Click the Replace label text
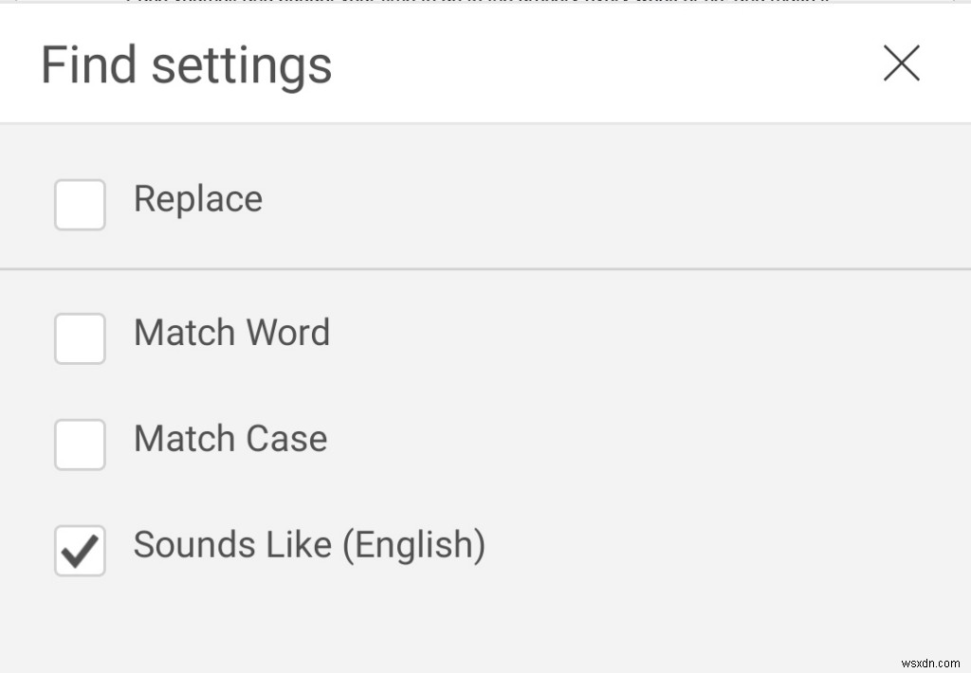 coord(198,200)
